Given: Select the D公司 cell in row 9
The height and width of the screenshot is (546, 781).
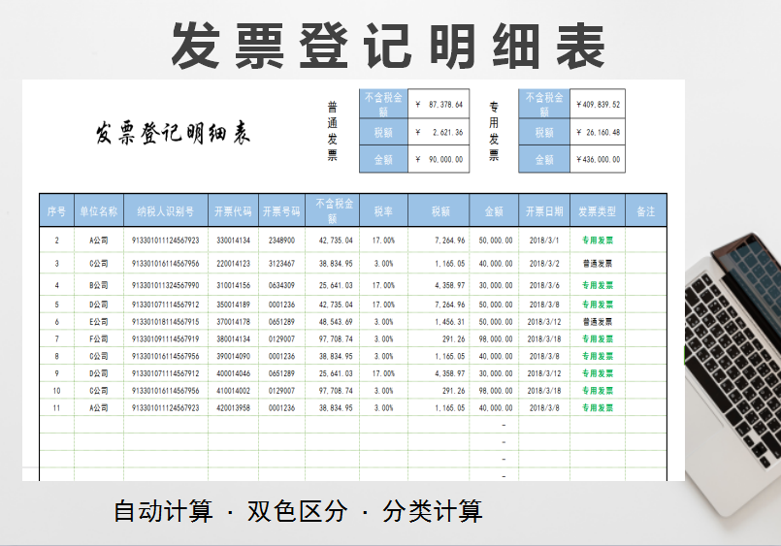Looking at the screenshot, I should (99, 373).
